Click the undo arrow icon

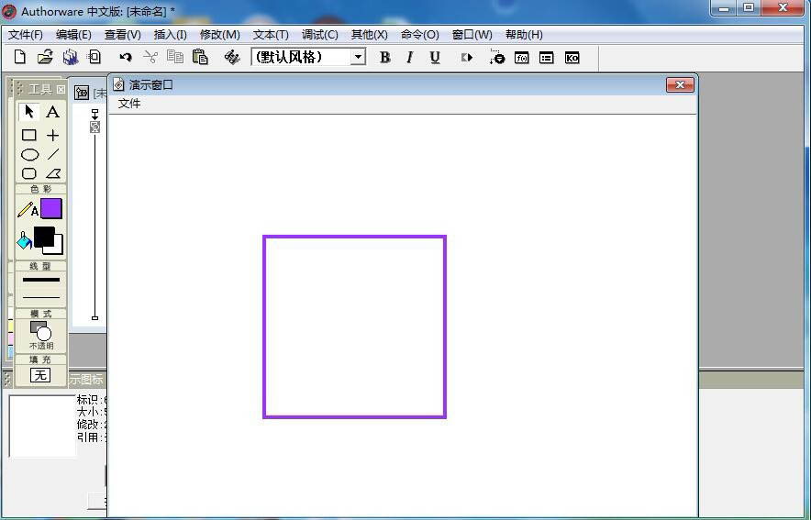pos(126,57)
